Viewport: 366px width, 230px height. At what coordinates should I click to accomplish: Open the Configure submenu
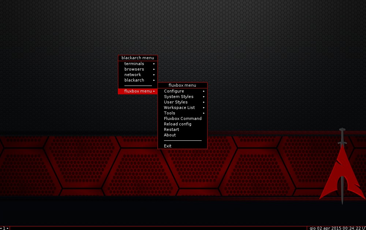(182, 91)
